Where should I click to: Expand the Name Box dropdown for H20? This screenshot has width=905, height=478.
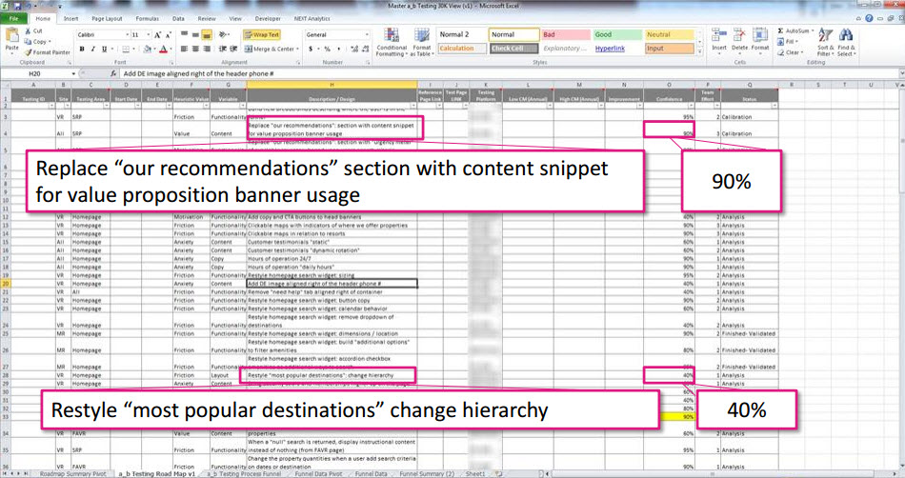72,73
